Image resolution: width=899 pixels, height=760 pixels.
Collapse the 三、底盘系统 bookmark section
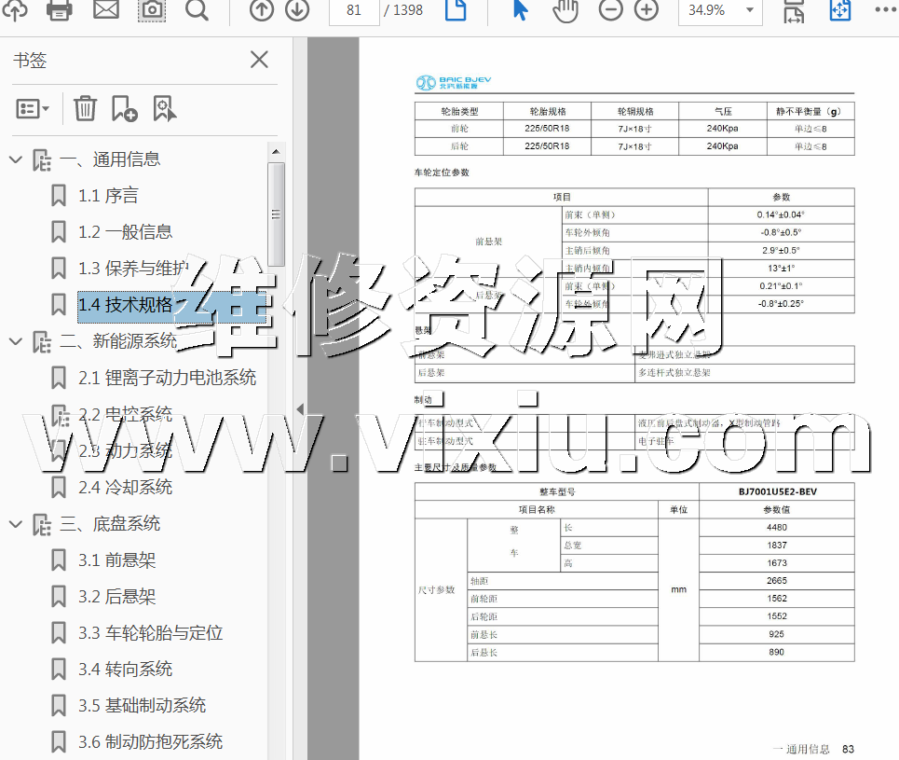(x=15, y=524)
